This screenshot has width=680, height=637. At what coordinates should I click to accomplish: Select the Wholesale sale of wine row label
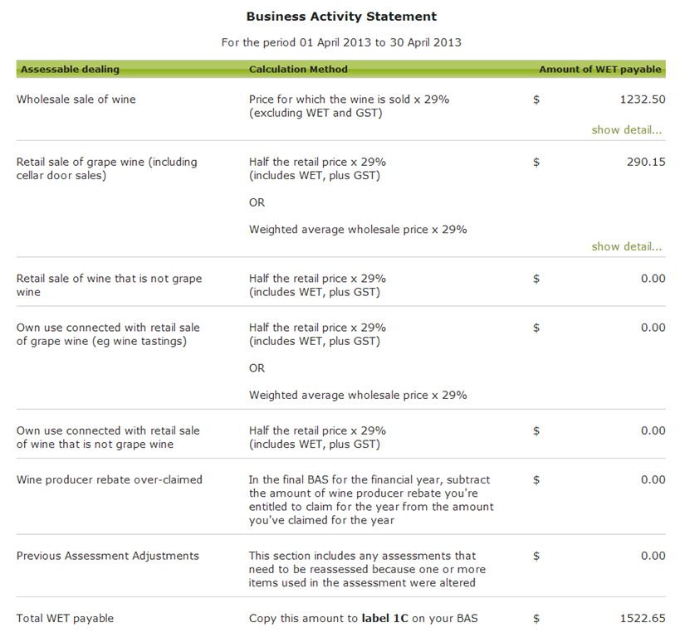(76, 100)
